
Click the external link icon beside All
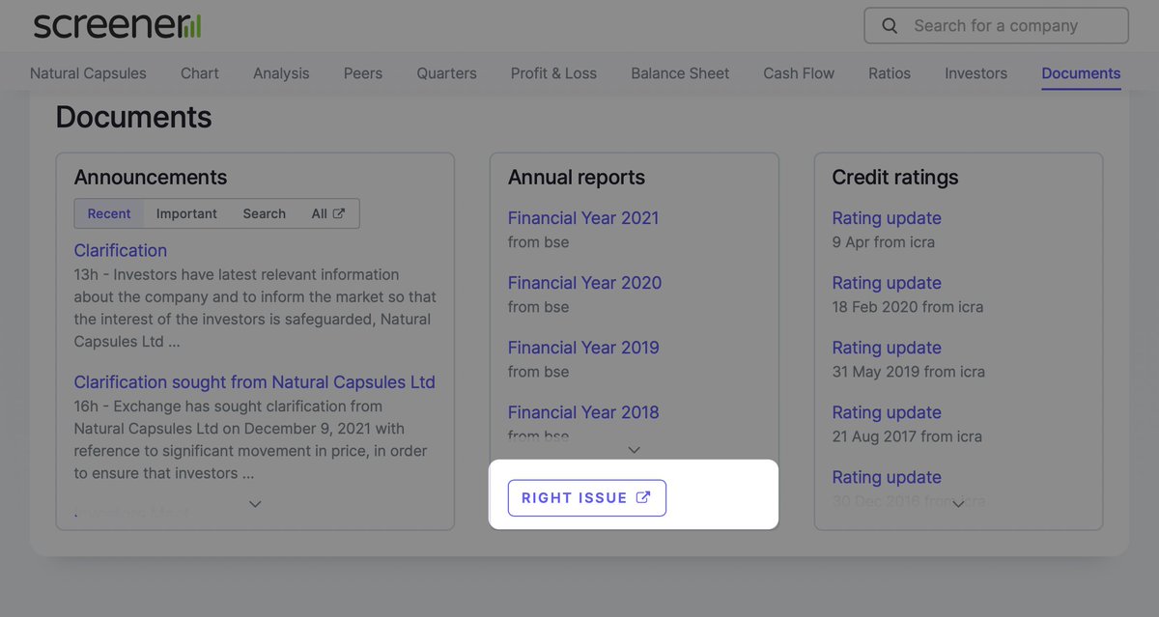[x=339, y=213]
